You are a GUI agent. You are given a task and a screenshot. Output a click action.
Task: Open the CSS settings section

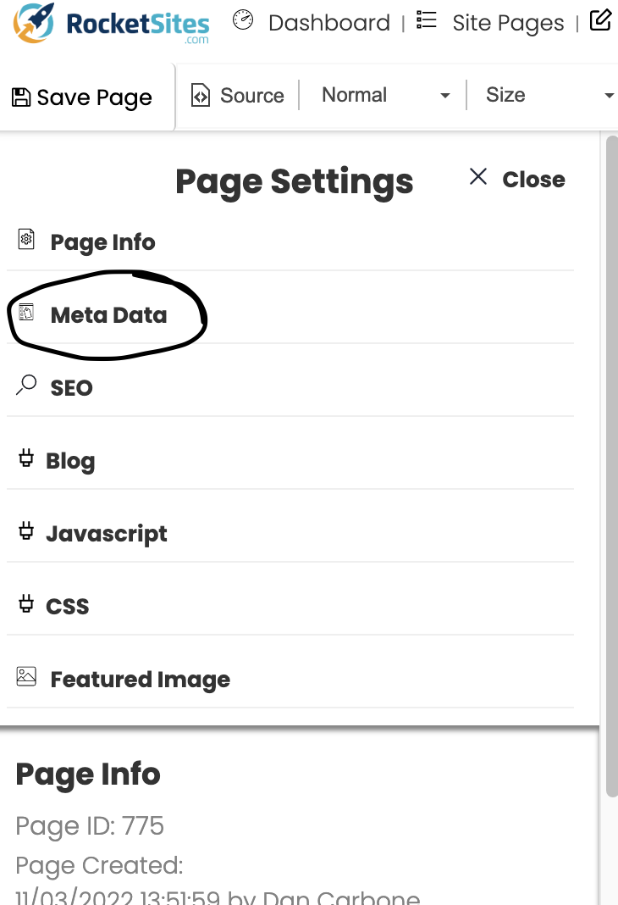(68, 607)
